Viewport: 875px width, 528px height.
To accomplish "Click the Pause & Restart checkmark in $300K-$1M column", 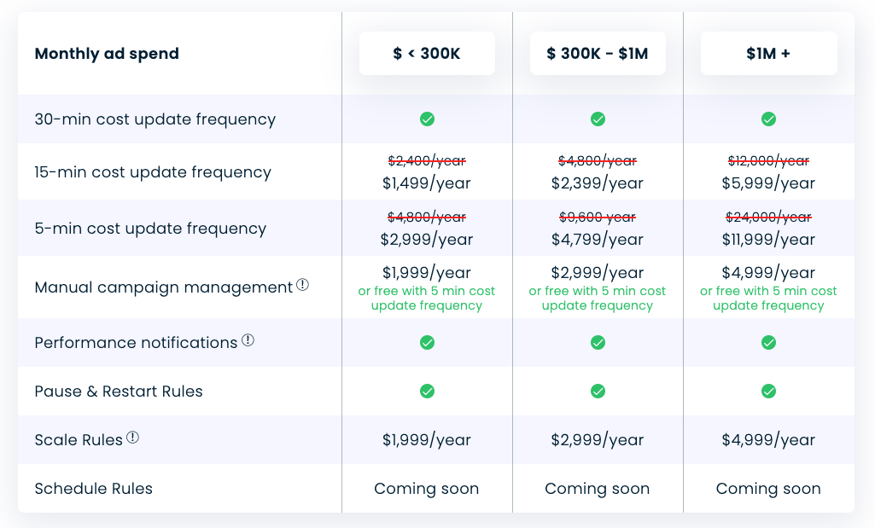I will [x=598, y=391].
